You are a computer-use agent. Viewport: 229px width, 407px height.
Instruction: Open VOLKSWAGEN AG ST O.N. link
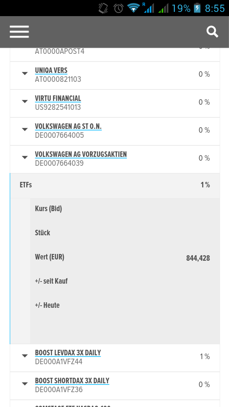[68, 126]
